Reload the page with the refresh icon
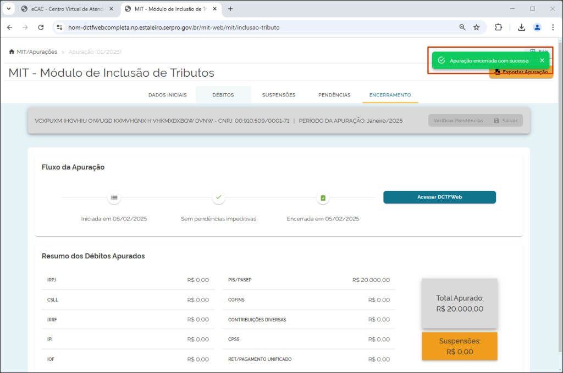The height and width of the screenshot is (373, 563). click(x=41, y=27)
